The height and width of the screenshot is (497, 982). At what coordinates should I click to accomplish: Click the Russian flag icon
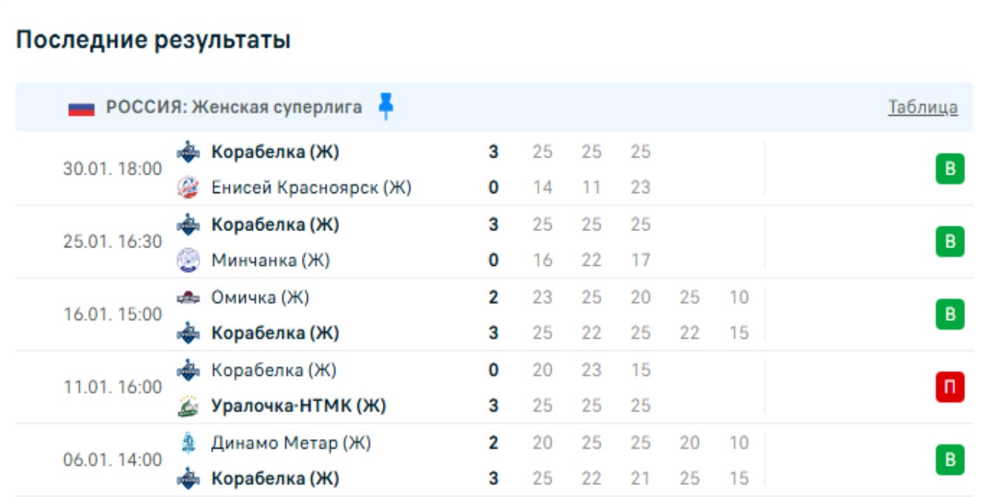81,108
